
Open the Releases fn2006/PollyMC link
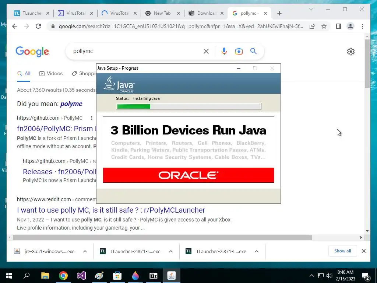coord(59,172)
